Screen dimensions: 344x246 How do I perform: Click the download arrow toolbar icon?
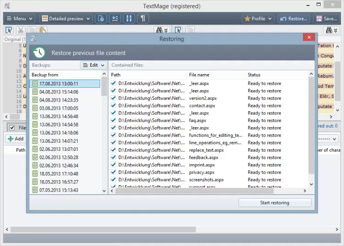(115, 19)
